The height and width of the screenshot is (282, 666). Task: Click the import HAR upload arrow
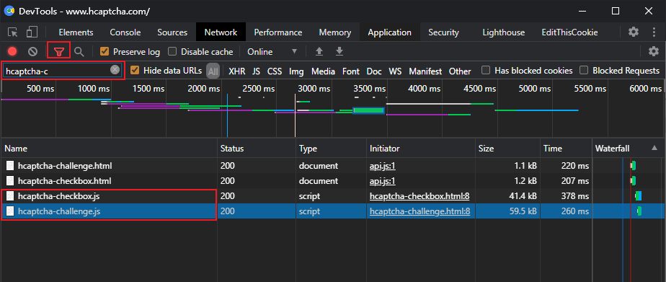coord(319,52)
